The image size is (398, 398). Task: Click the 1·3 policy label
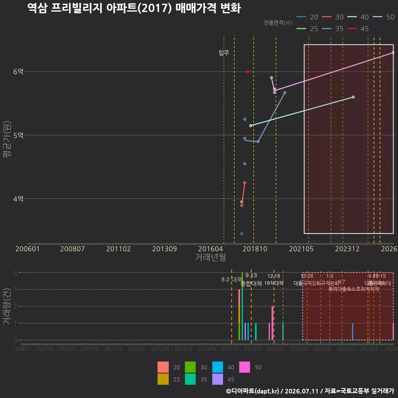click(x=330, y=276)
